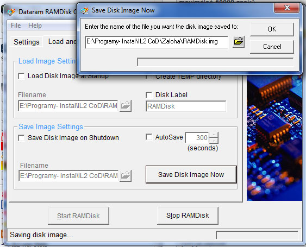
Task: Cancel the Save Disk Image dialog
Action: click(x=272, y=47)
